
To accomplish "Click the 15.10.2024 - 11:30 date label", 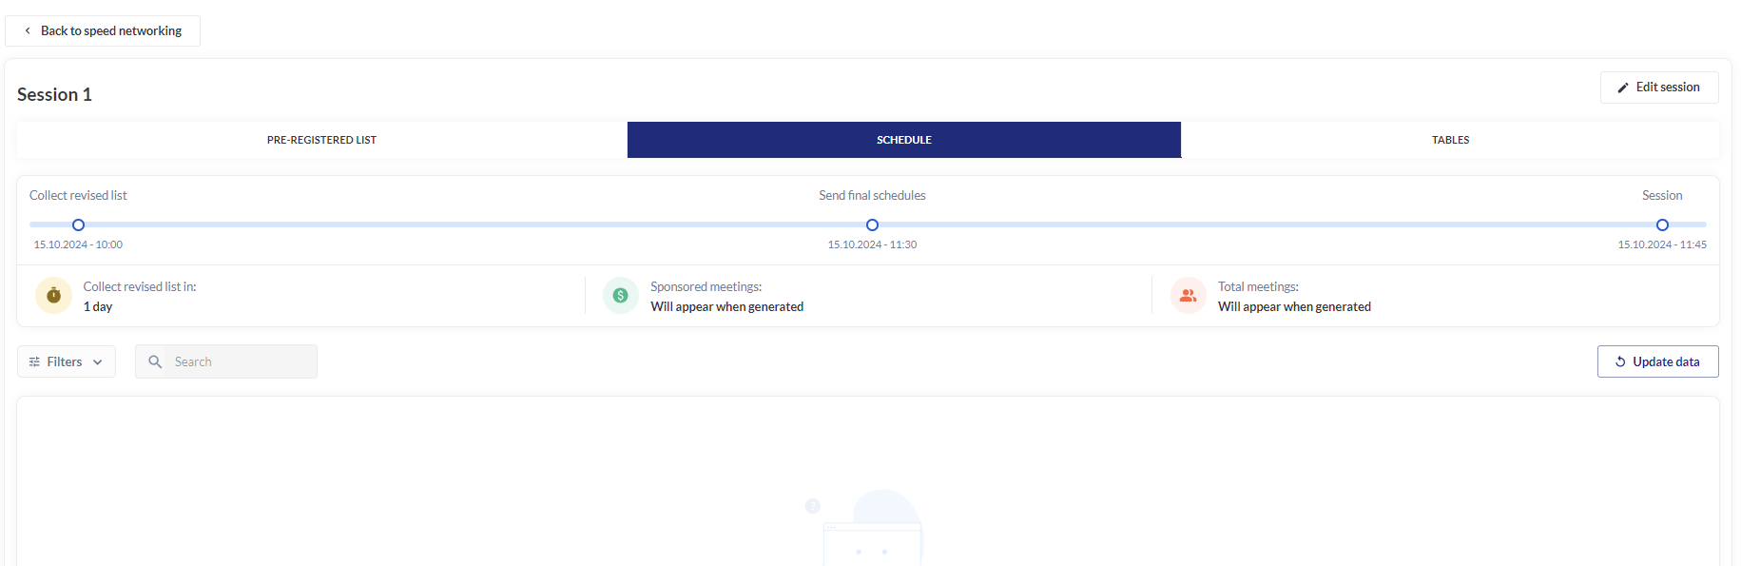I will coord(872,244).
